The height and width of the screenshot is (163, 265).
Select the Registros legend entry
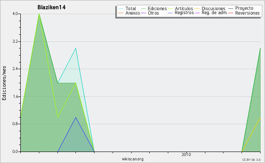click(x=181, y=13)
